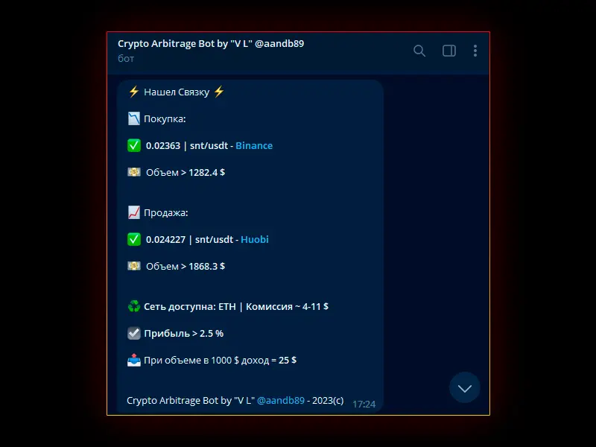596x447 pixels.
Task: Click the gray checkmark next to Прибыль
Action: tap(134, 333)
